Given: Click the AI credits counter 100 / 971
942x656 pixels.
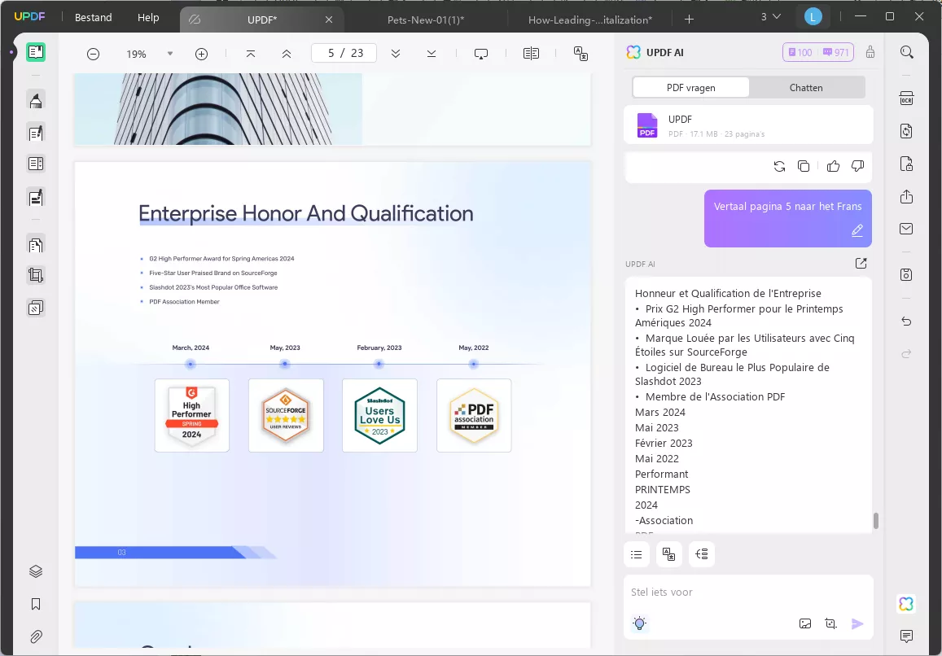Looking at the screenshot, I should 817,52.
